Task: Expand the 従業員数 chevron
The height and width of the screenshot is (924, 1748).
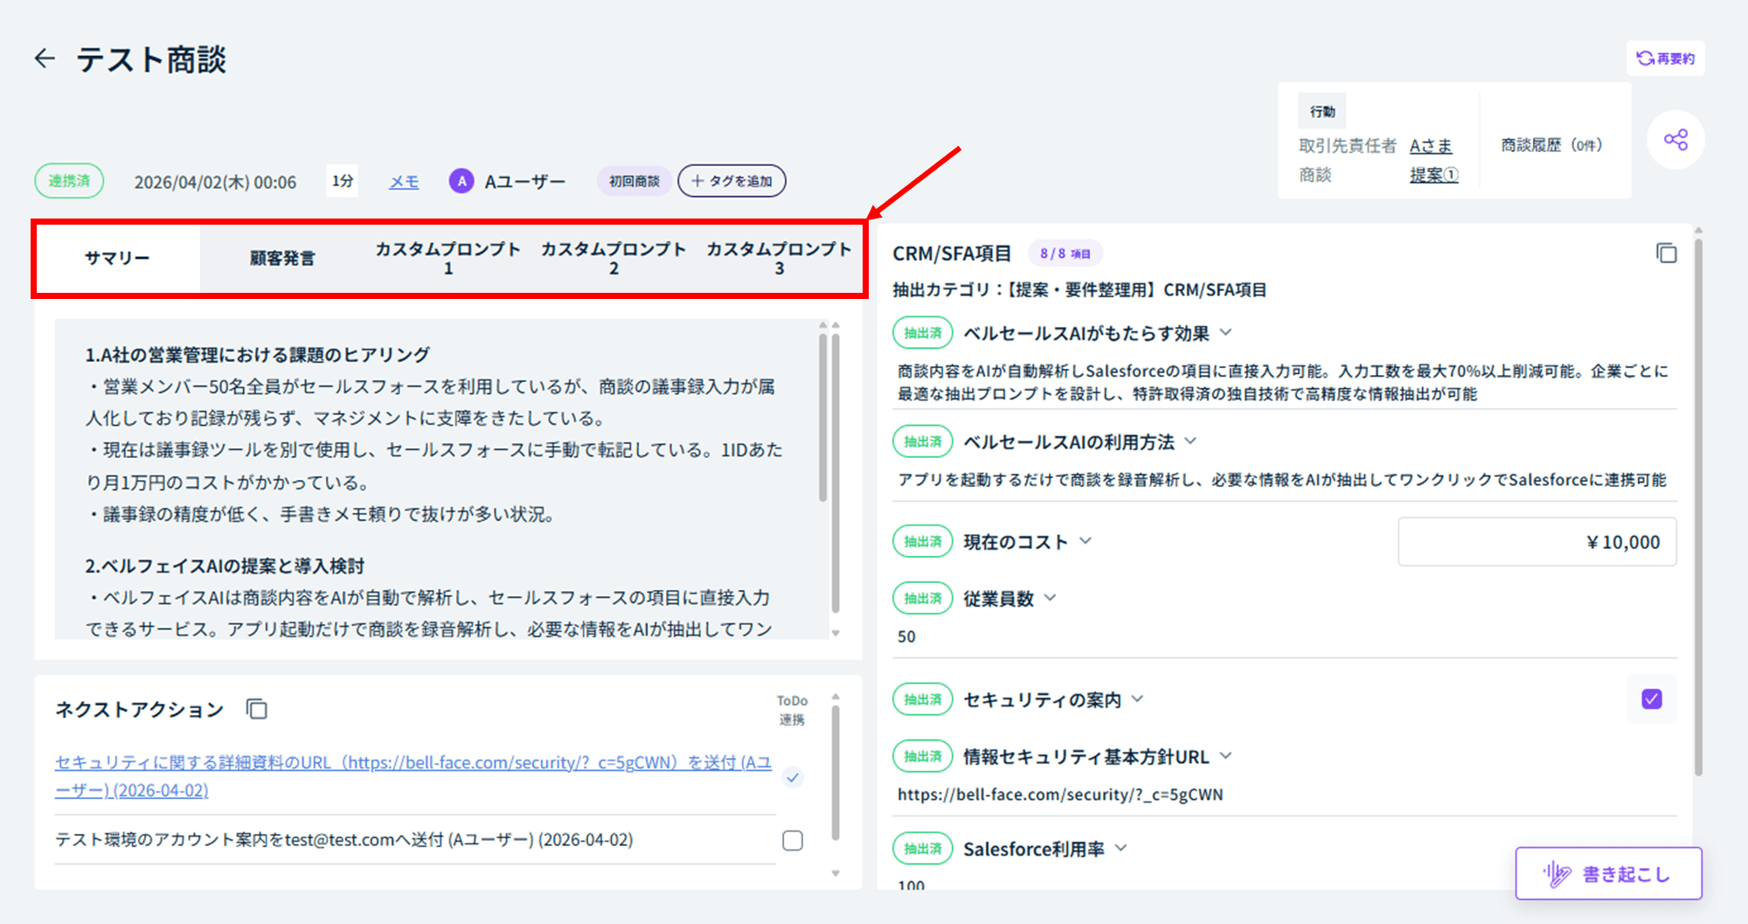Action: 1051,598
